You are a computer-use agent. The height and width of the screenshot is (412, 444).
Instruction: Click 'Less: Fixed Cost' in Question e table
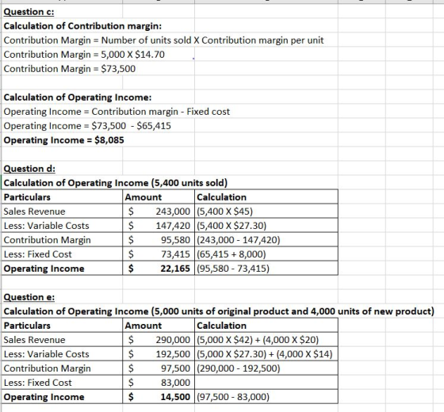[x=62, y=383]
